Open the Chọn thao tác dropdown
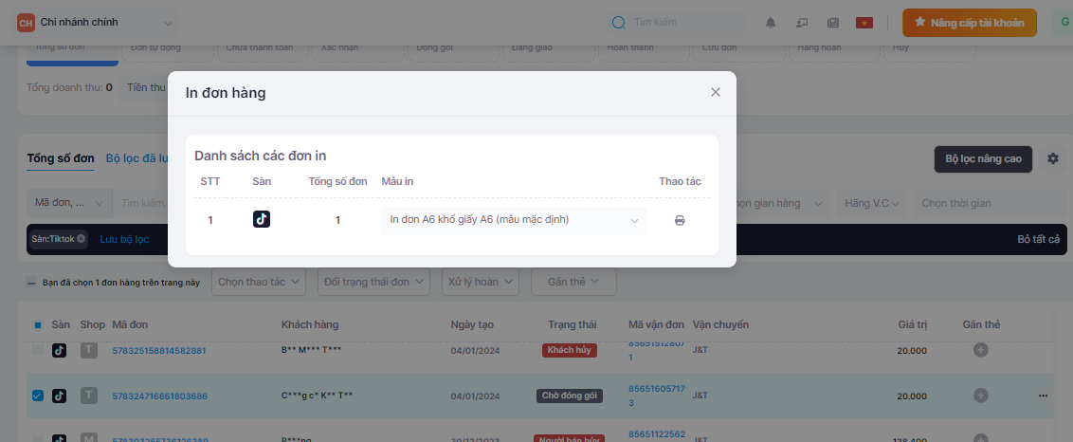The height and width of the screenshot is (442, 1073). 259,282
